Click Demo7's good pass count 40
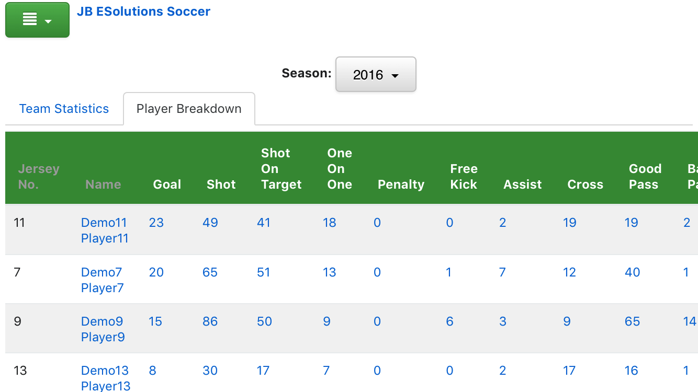The height and width of the screenshot is (392, 698). click(632, 272)
